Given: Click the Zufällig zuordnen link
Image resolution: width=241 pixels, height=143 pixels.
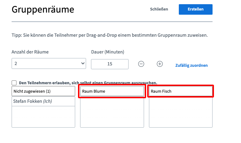Looking at the screenshot, I should [191, 65].
